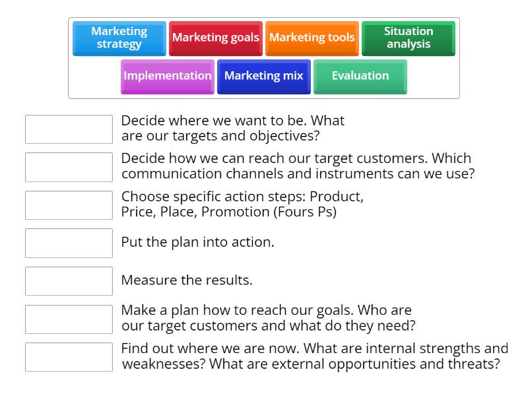Select the empty box next to 'communication channels' definition

[x=69, y=167]
